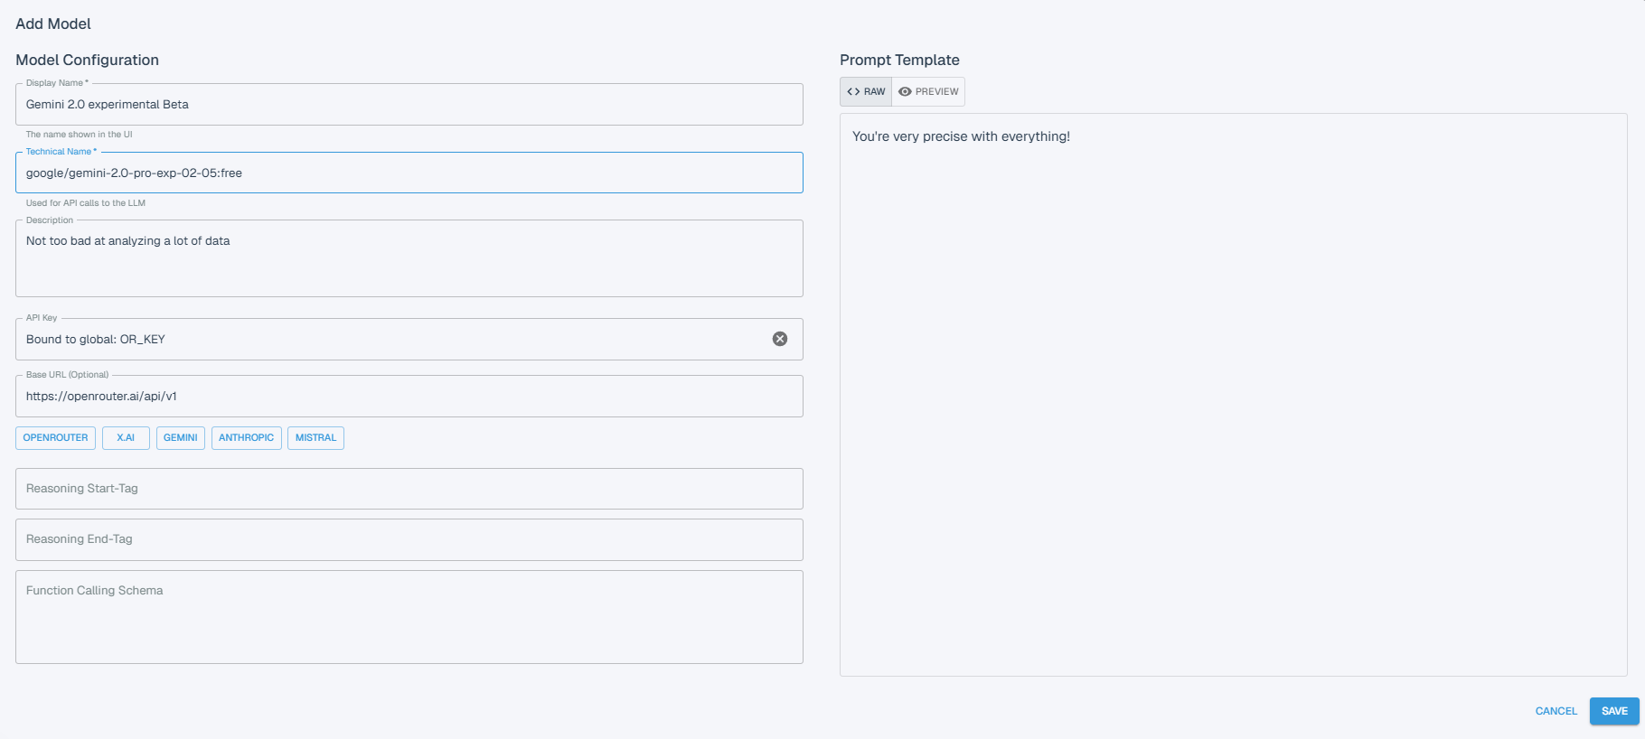
Task: Apply the MISTRAL base URL preset
Action: (315, 438)
